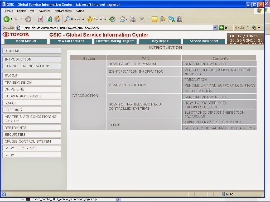Click the forward navigation arrow icon
Screen dimensions: 270x202
pos(28,19)
